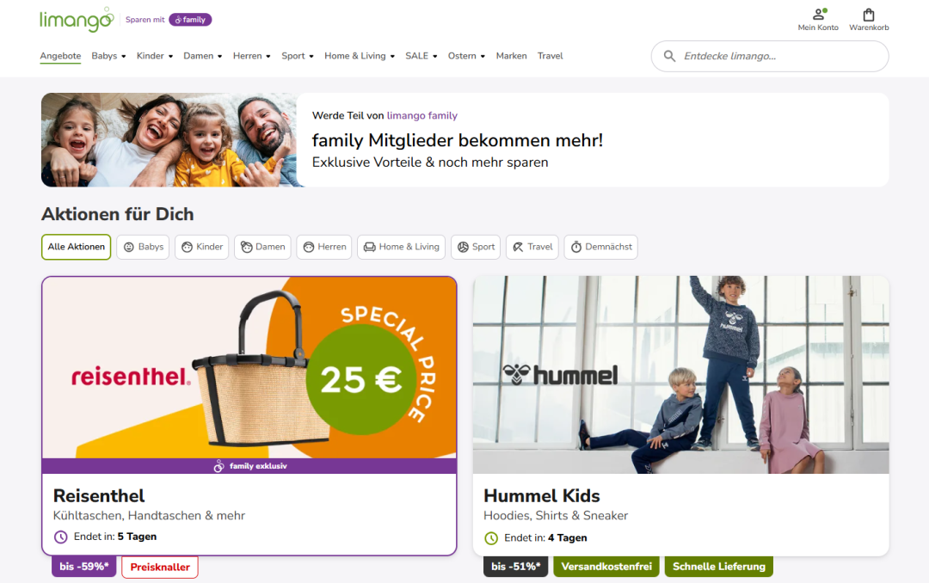Screen dimensions: 929x583
Task: Filter actions by Travel chip
Action: (x=532, y=247)
